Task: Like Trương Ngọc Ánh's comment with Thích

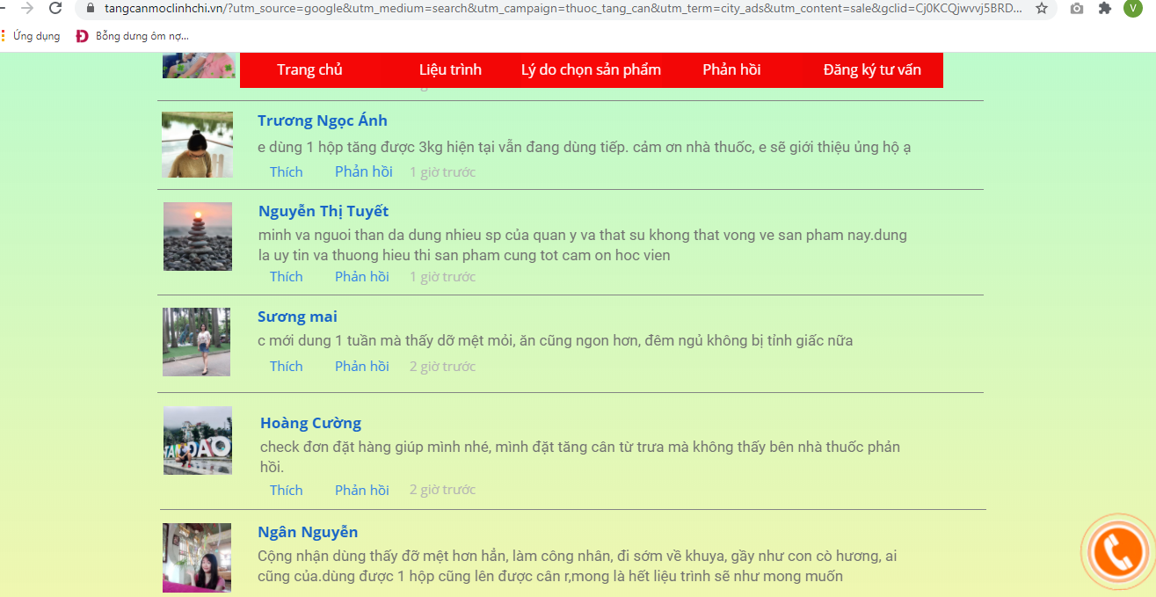Action: click(x=286, y=171)
